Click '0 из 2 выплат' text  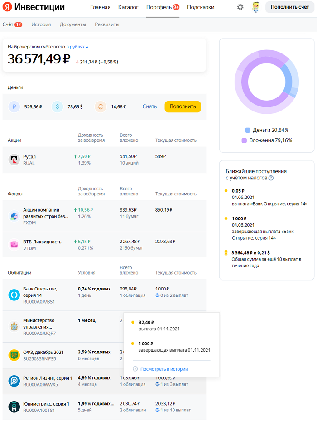coord(174,295)
